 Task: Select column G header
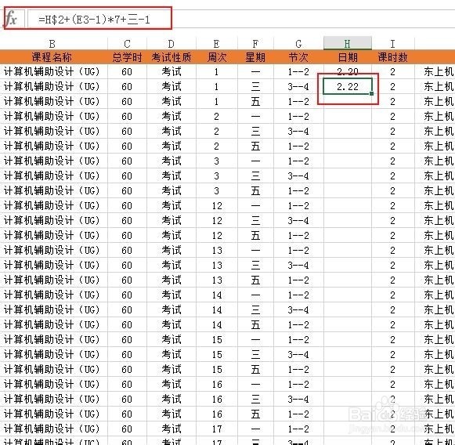298,44
